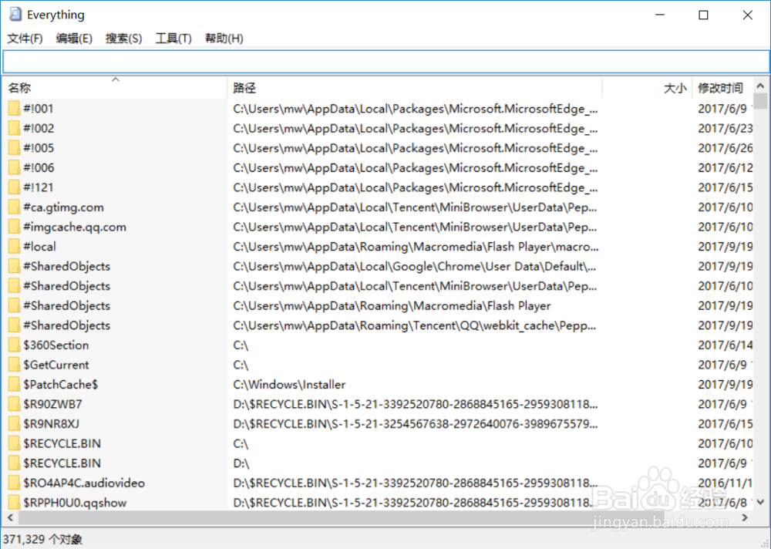
Task: Select the $PatchCache$ entry
Action: (61, 384)
